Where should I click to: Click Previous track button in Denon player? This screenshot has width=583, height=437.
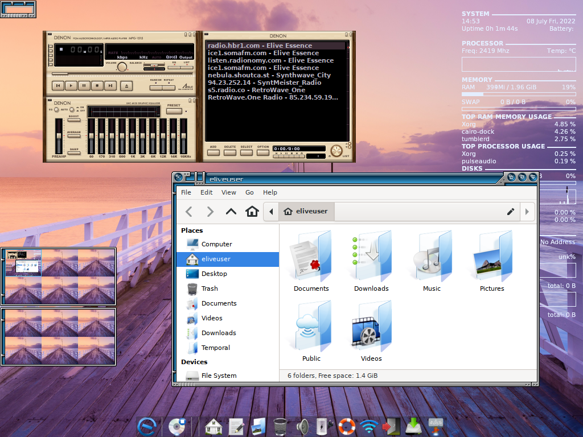point(58,86)
